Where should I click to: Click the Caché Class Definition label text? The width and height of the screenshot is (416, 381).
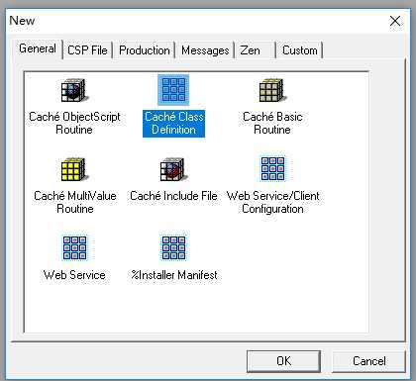[174, 123]
